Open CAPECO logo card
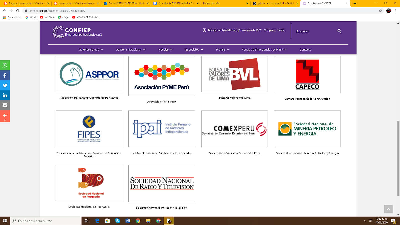Image resolution: width=400 pixels, height=225 pixels. pos(307,75)
